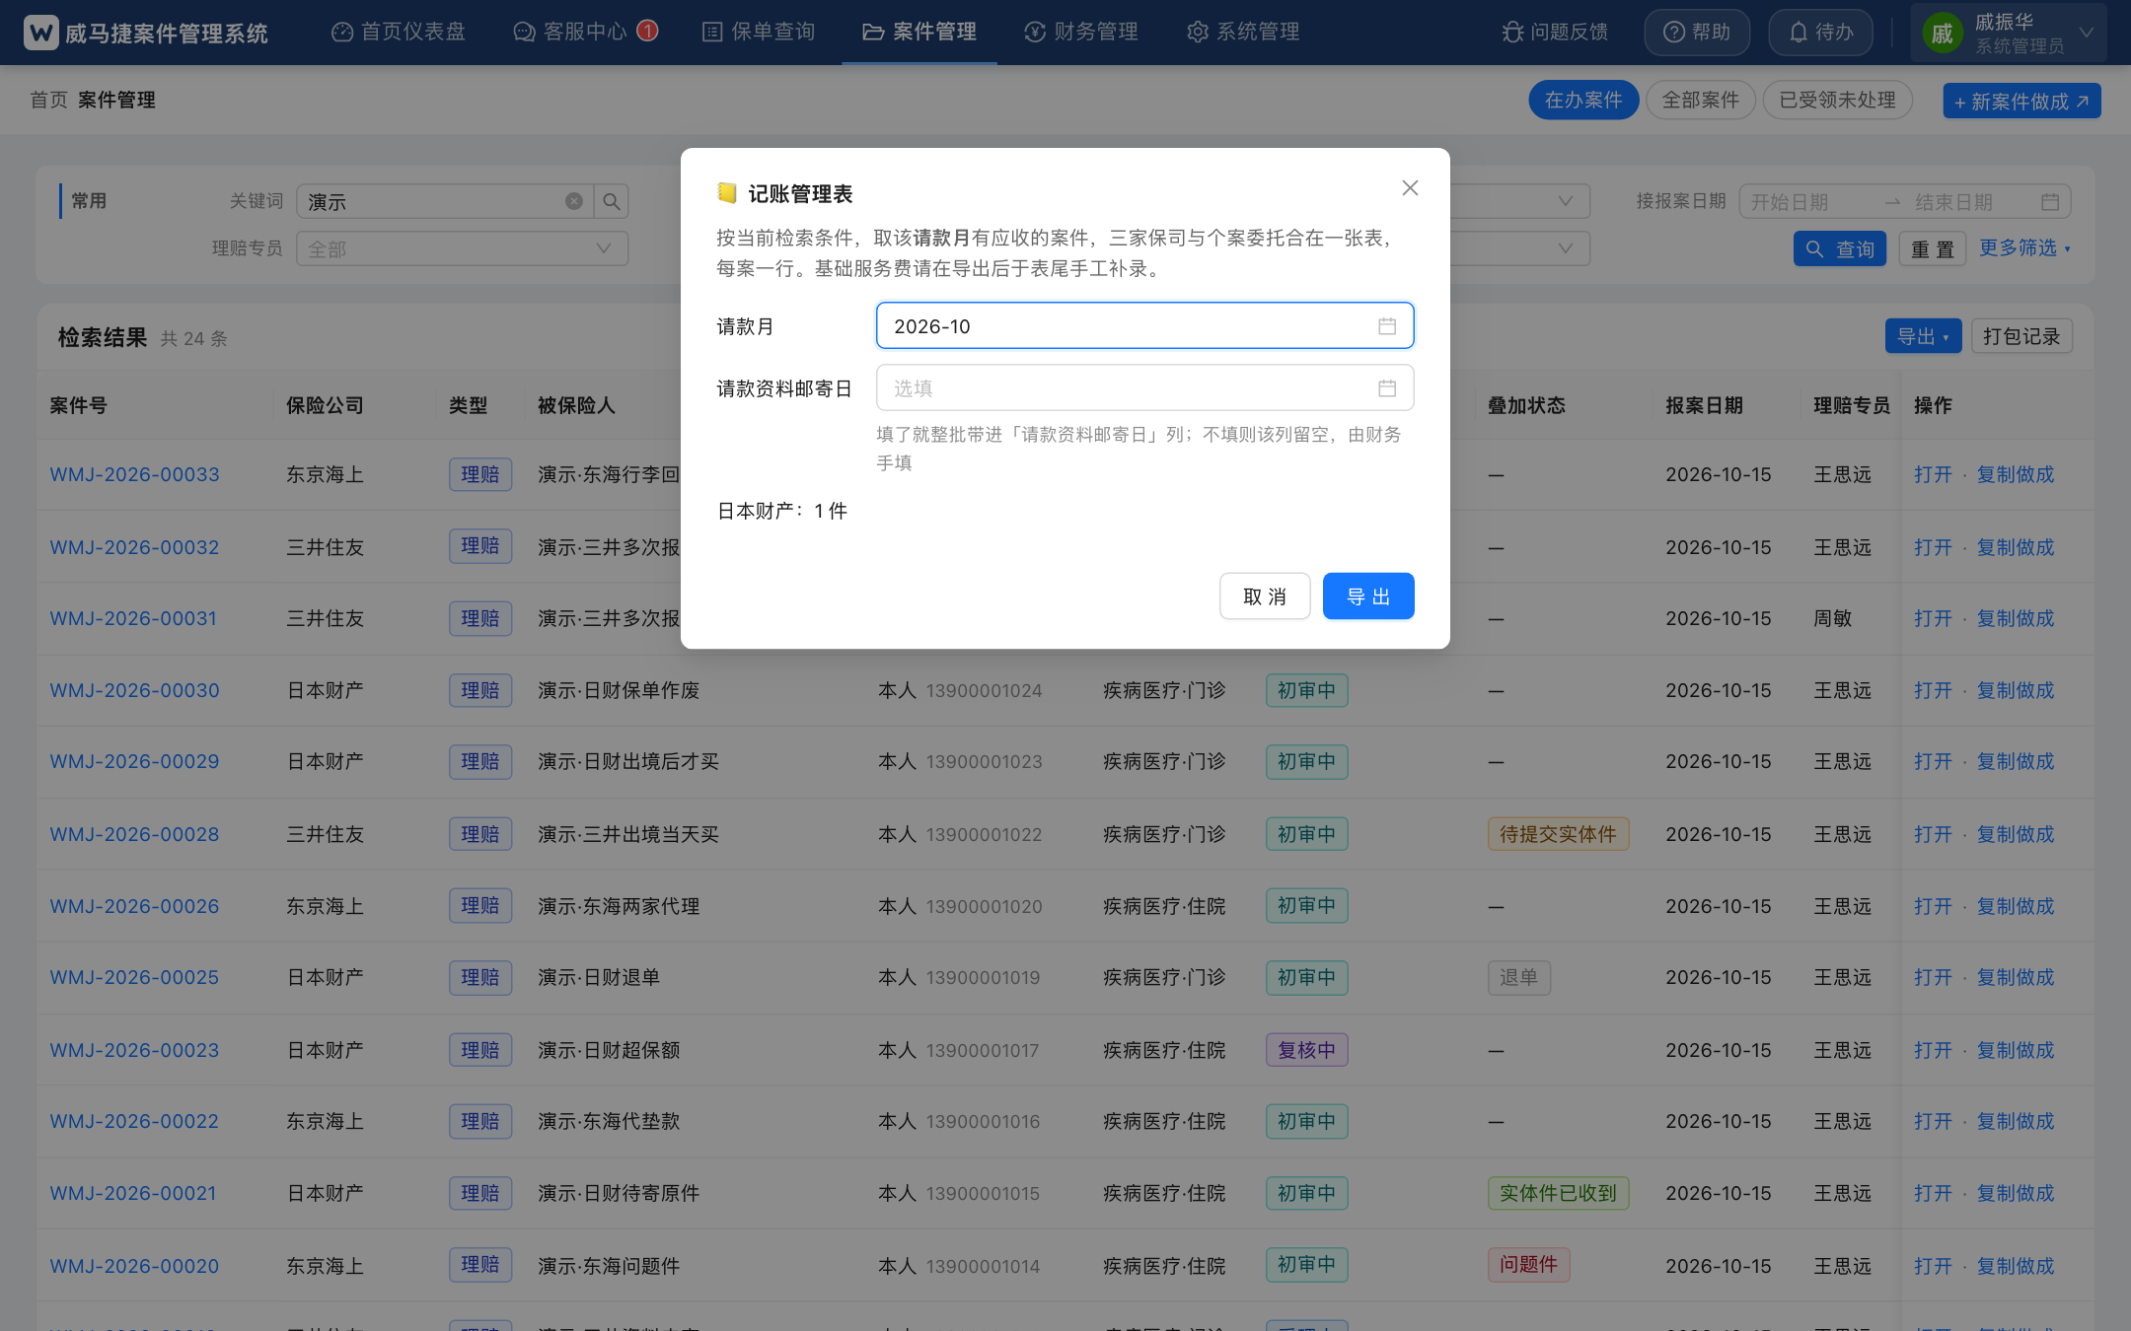Switch to 全部案件 tab

click(1700, 101)
